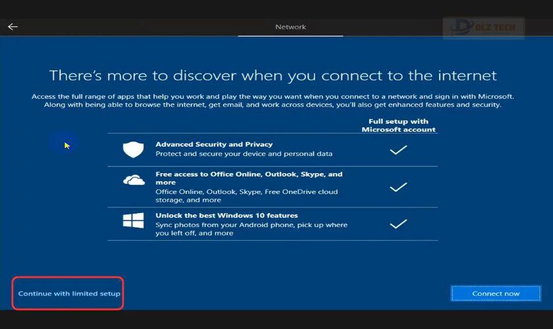Click "Sync photos from your Android phone" text
553x329 pixels.
pos(251,229)
